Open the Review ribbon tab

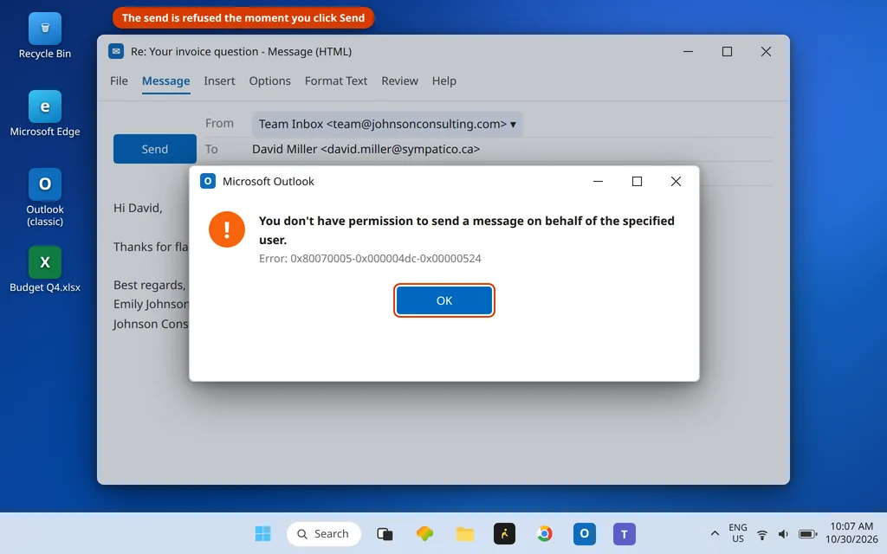[x=399, y=81]
